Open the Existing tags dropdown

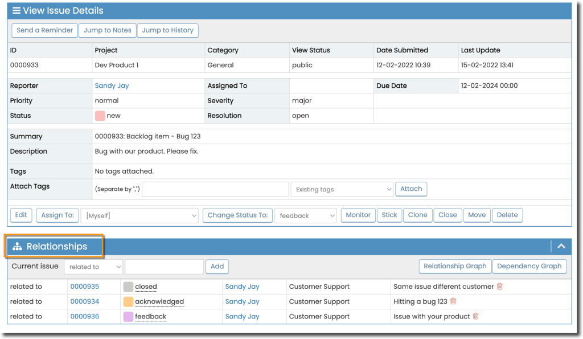point(342,189)
